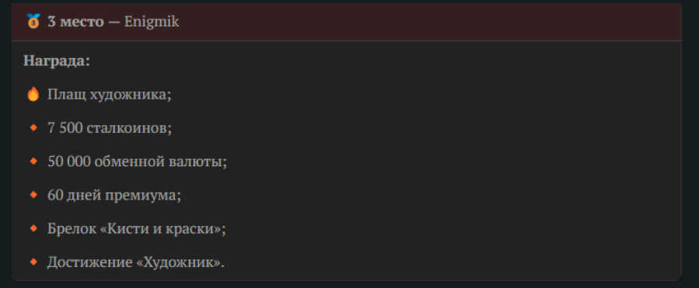Click the Награда: heading
This screenshot has height=288, width=699.
pyautogui.click(x=57, y=61)
